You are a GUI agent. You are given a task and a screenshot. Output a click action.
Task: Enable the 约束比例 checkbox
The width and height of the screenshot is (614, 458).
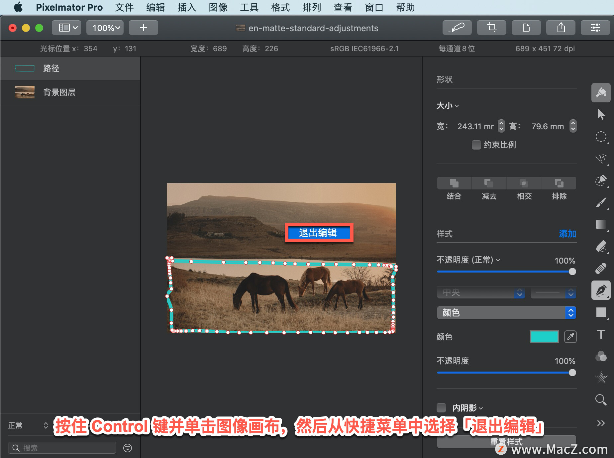(476, 145)
